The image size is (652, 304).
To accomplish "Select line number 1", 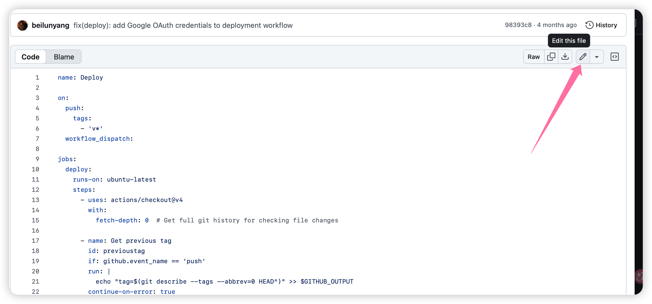I will [x=37, y=78].
